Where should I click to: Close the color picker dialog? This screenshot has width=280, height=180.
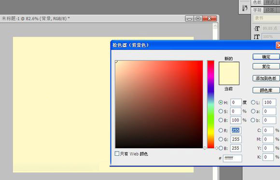[x=278, y=45]
